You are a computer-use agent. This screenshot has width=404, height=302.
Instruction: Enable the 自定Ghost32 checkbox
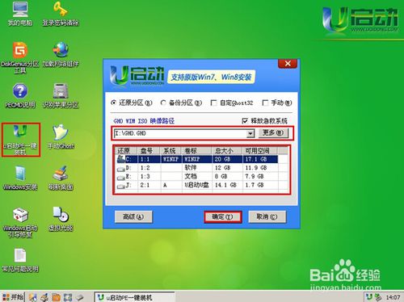tap(213, 103)
